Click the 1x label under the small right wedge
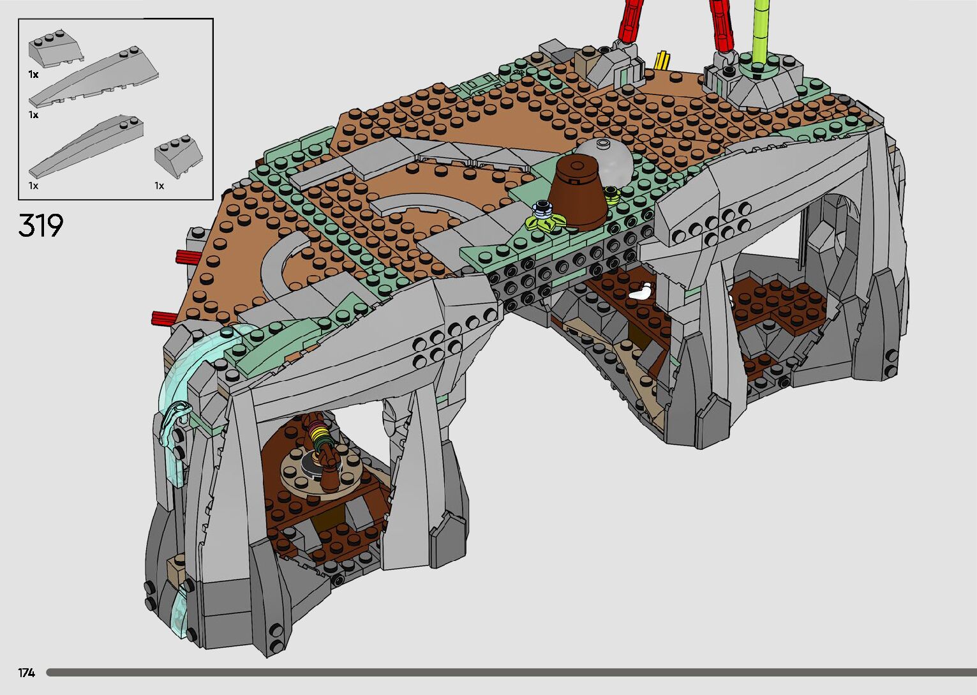This screenshot has width=977, height=695. pos(159,186)
